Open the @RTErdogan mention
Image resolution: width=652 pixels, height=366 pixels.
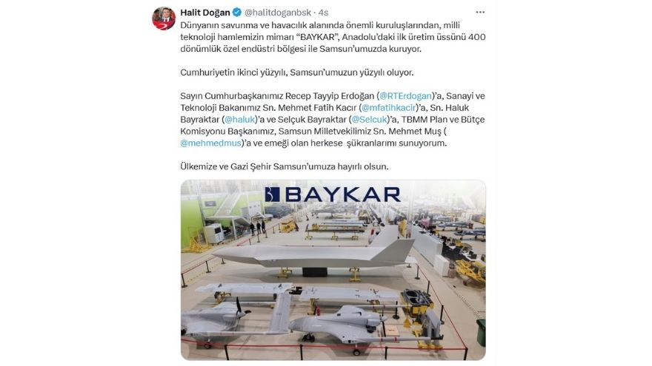(x=405, y=96)
